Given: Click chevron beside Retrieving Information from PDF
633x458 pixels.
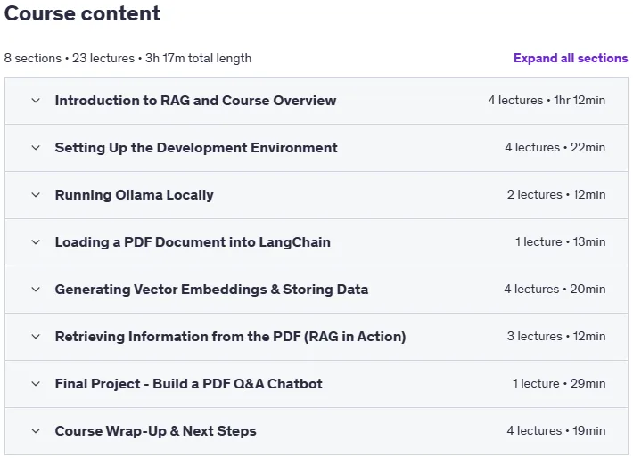Looking at the screenshot, I should (36, 337).
